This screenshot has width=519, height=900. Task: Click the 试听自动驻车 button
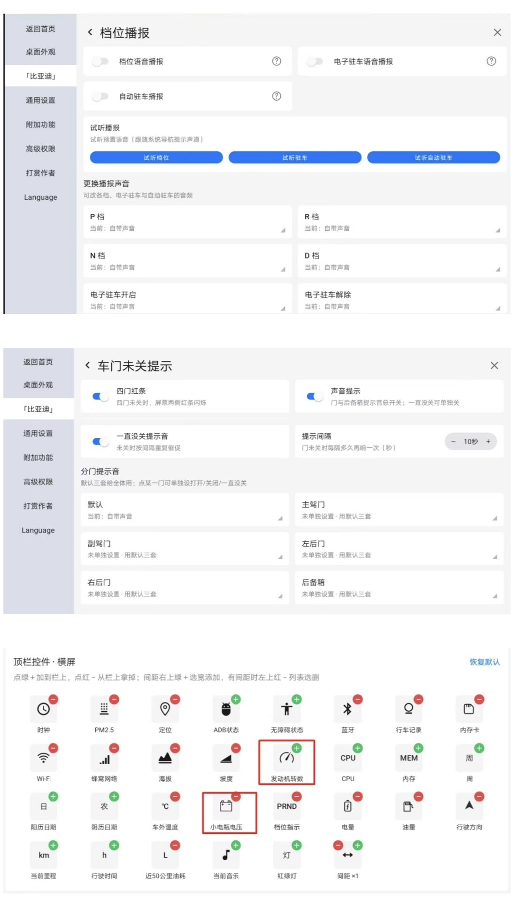434,157
